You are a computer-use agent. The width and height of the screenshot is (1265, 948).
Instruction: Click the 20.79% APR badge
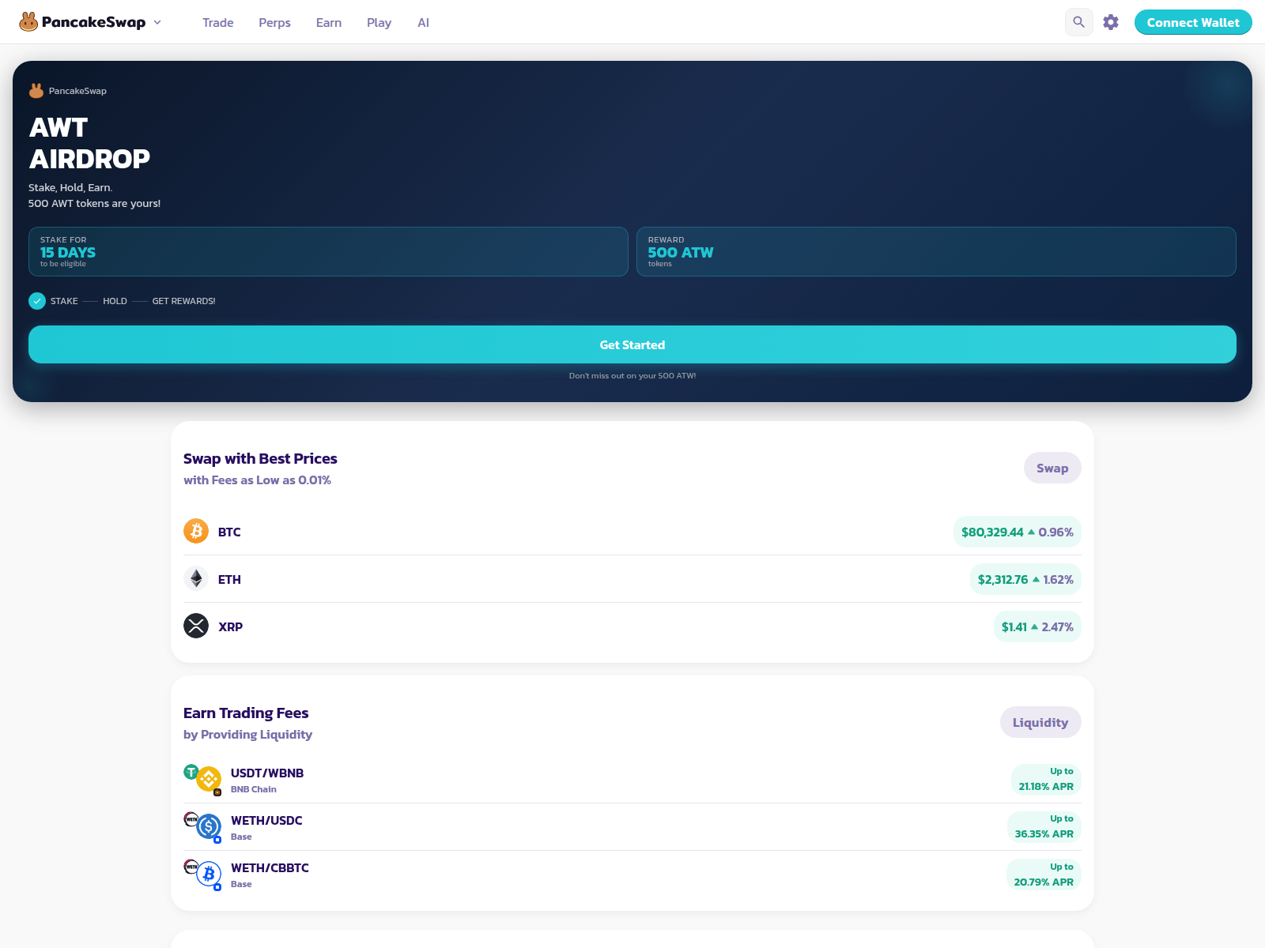[x=1044, y=874]
